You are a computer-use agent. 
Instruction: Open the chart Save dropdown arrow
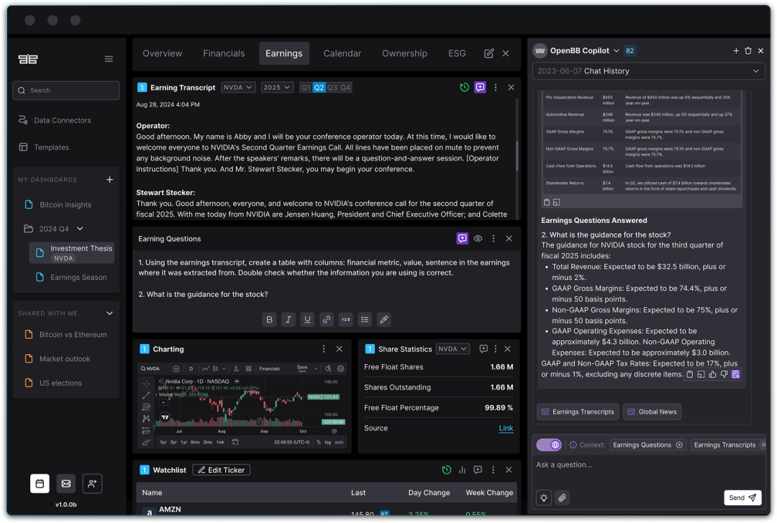coord(316,369)
